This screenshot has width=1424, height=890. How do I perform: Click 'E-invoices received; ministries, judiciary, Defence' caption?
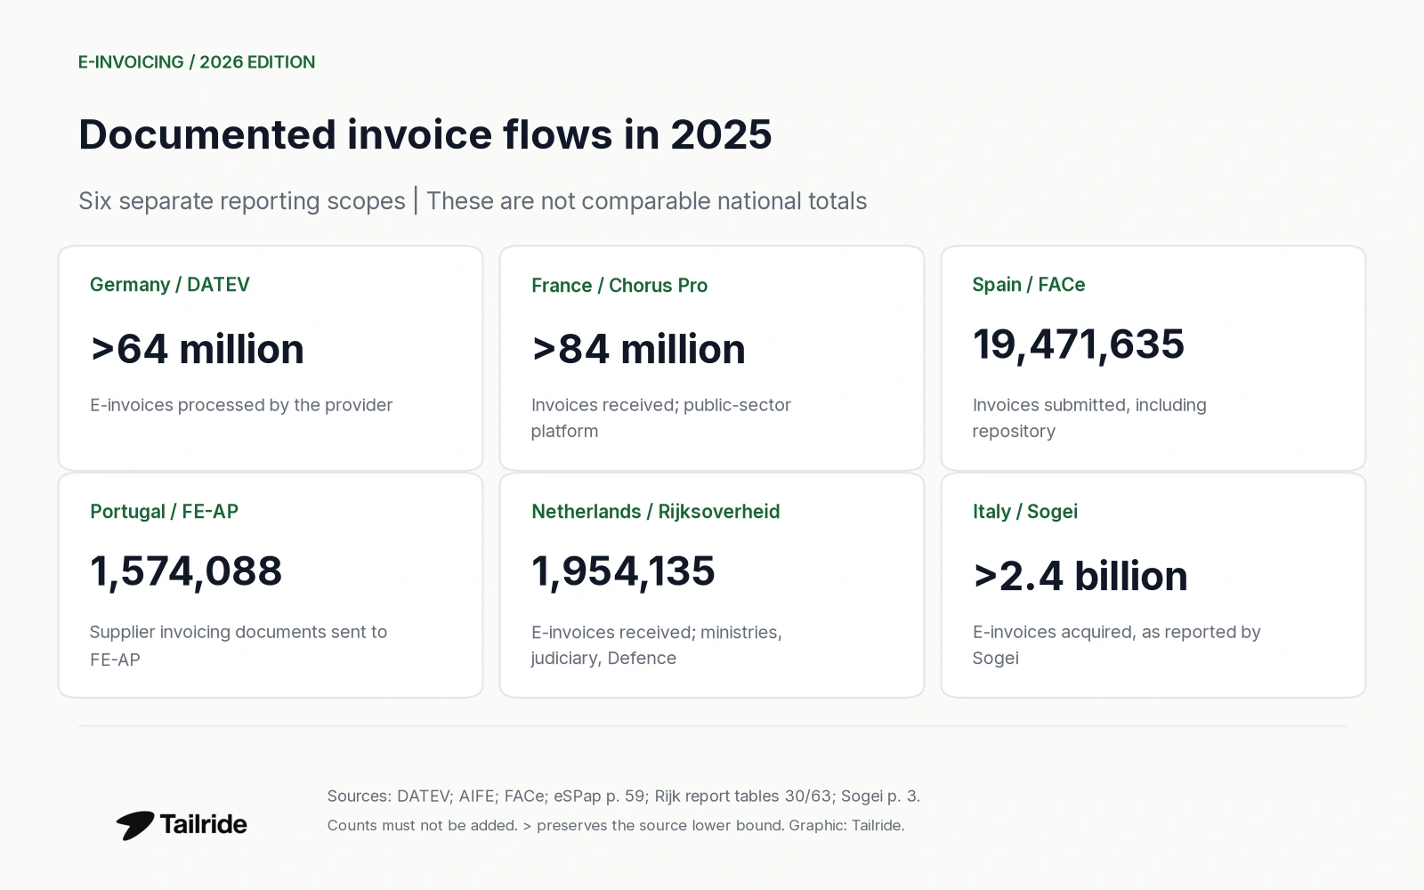657,645
